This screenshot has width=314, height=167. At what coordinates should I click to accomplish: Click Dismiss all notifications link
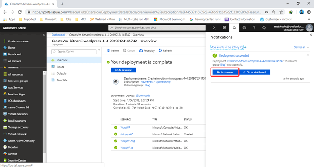(x=299, y=47)
